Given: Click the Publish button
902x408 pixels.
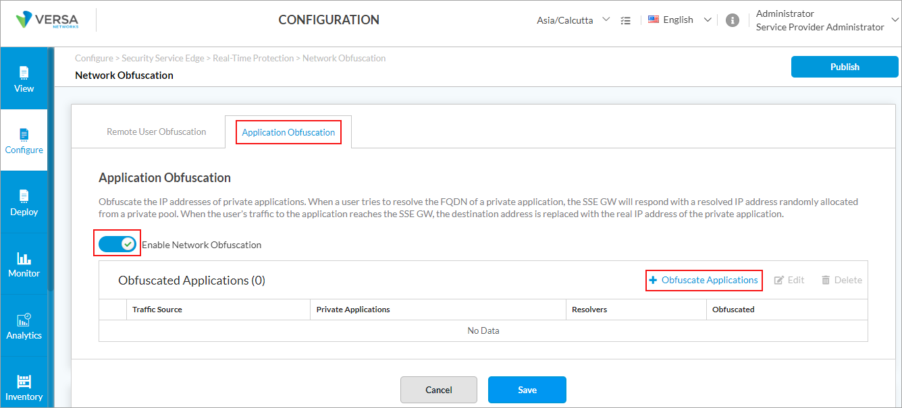Looking at the screenshot, I should (x=845, y=67).
